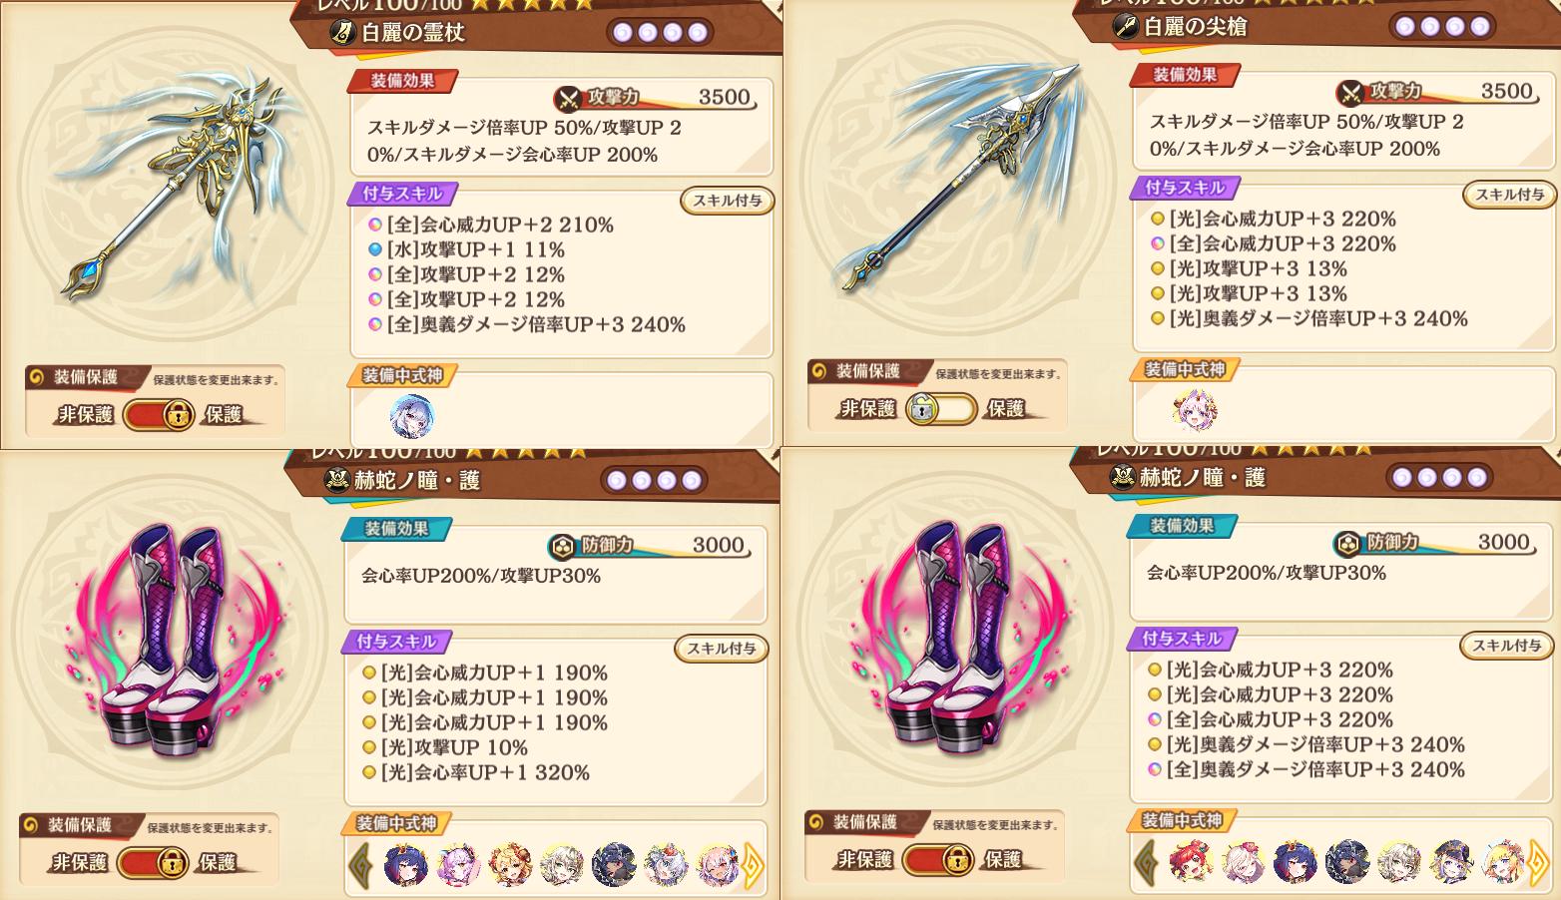The height and width of the screenshot is (900, 1561).
Task: Click the staff type icon beside 白麗の霊杖
Action: click(344, 33)
